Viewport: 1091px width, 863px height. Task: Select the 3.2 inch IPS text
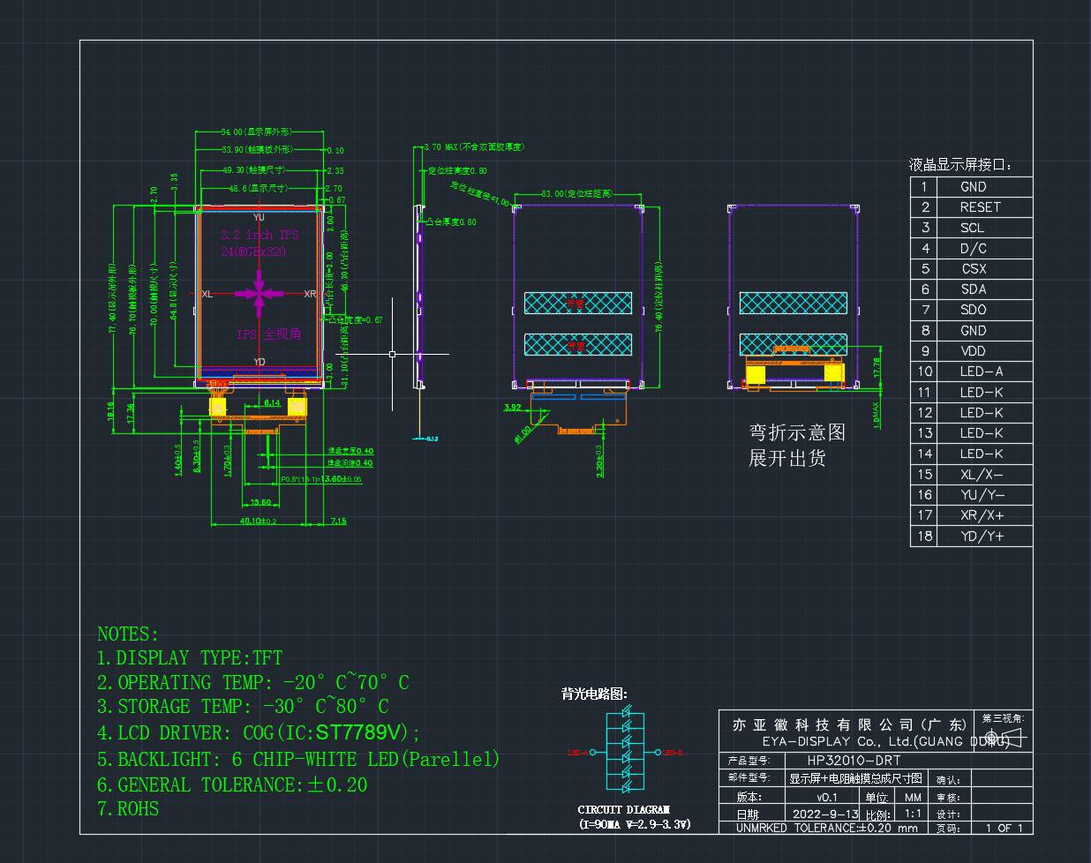coord(260,235)
